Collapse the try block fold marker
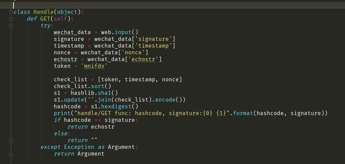345x164 pixels. 11,26
